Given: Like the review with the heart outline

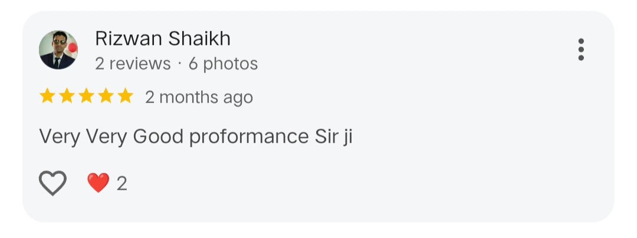Looking at the screenshot, I should coord(52,183).
